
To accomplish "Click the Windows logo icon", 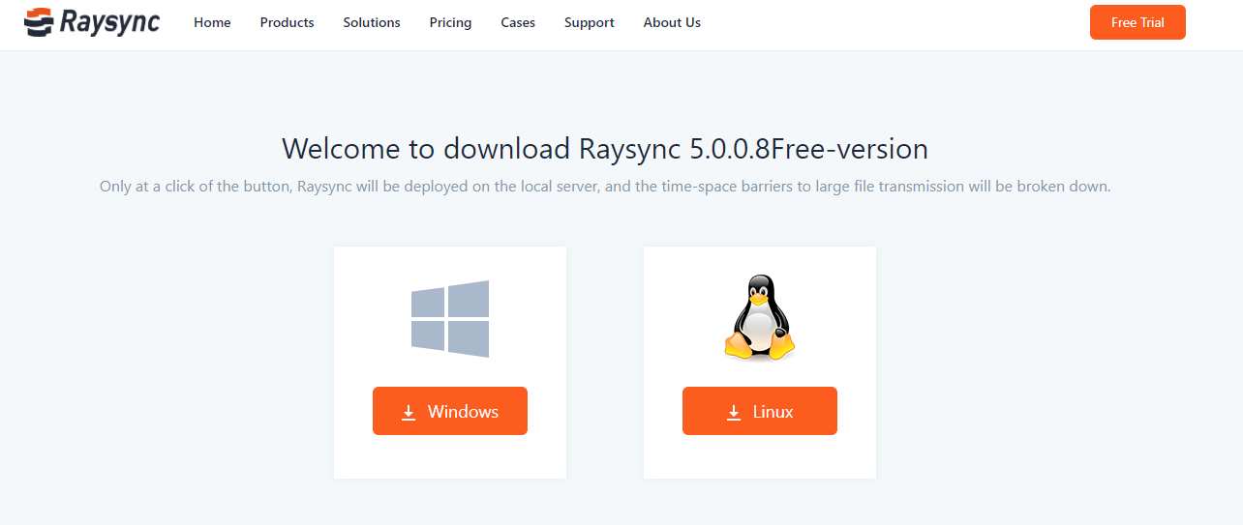I will [x=450, y=319].
